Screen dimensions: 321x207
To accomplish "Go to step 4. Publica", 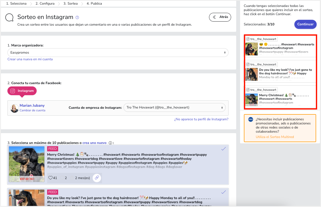I will click(94, 4).
